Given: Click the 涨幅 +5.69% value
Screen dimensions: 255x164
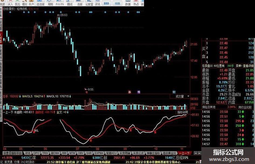Looking at the screenshot, I should [222, 78].
